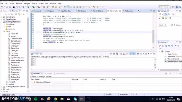Click the Back navigation arrow in toolbar

pyautogui.click(x=98, y=7)
